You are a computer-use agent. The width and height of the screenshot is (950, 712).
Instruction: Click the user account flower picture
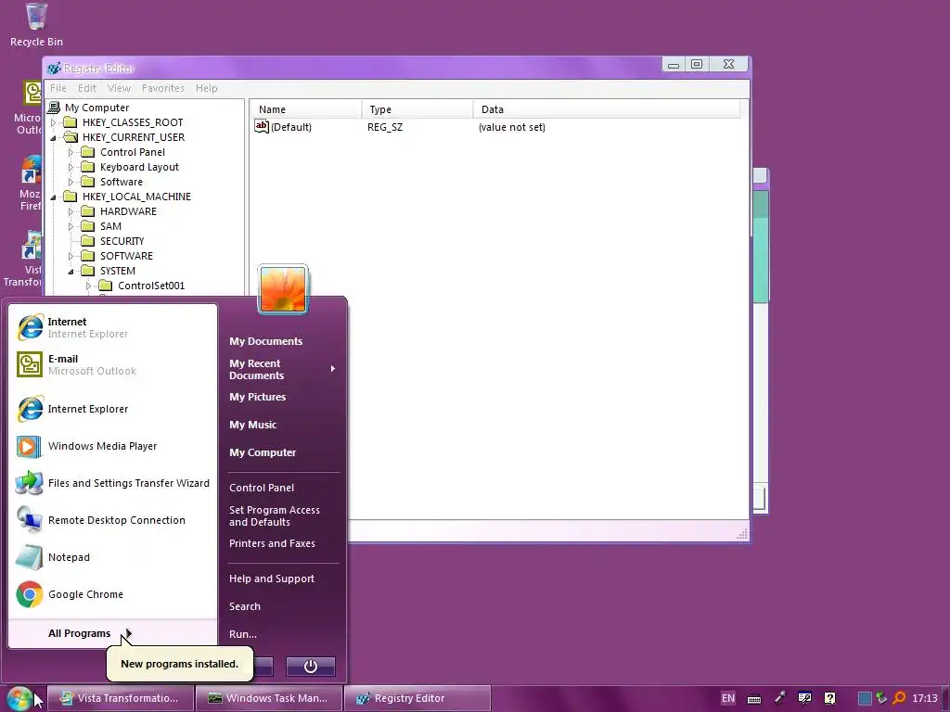coord(283,290)
